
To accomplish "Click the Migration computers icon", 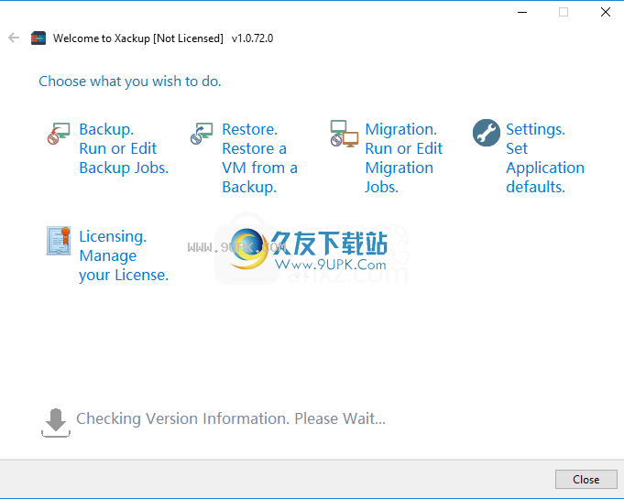I will (x=345, y=134).
